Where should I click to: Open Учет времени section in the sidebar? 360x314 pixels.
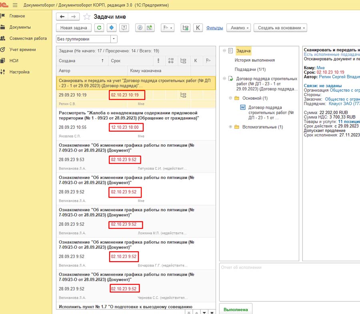coord(22,50)
